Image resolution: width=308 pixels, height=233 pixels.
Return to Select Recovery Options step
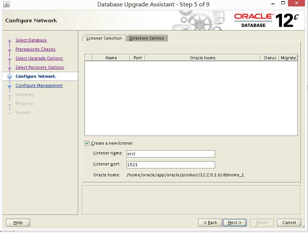pos(40,67)
